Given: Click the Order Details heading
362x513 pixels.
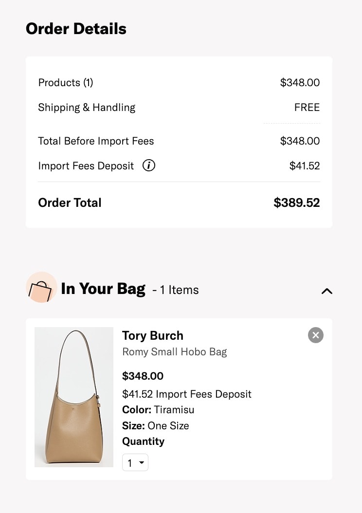Looking at the screenshot, I should click(76, 28).
